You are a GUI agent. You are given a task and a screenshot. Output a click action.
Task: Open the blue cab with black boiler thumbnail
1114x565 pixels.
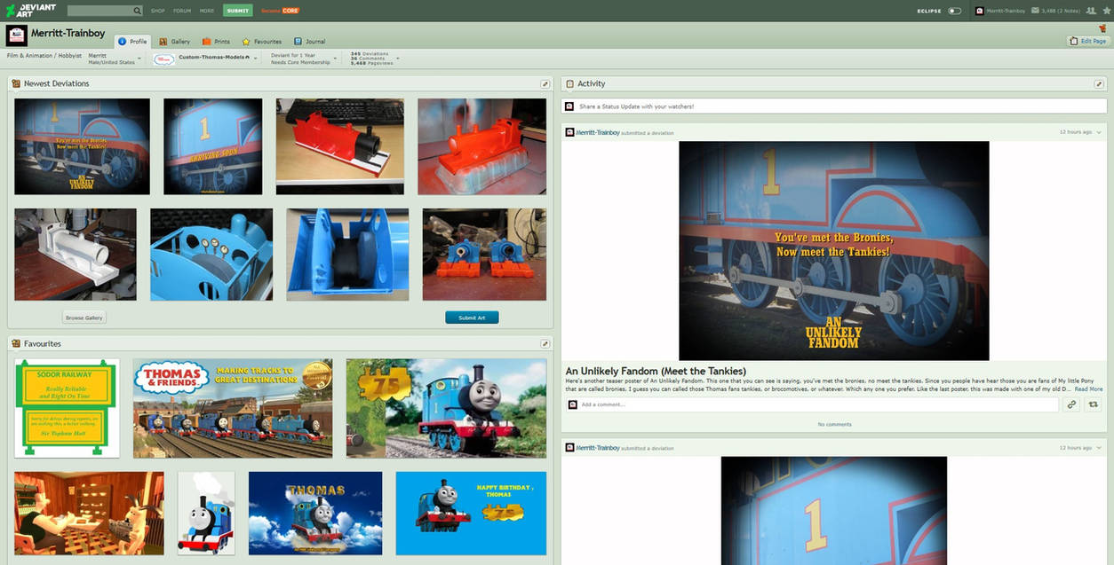[347, 255]
